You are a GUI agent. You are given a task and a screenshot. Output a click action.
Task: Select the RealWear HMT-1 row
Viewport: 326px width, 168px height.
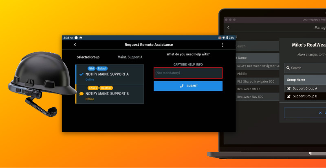coord(258,89)
